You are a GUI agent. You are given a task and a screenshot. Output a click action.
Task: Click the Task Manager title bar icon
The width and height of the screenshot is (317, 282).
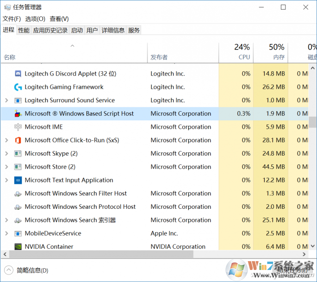tap(7, 7)
